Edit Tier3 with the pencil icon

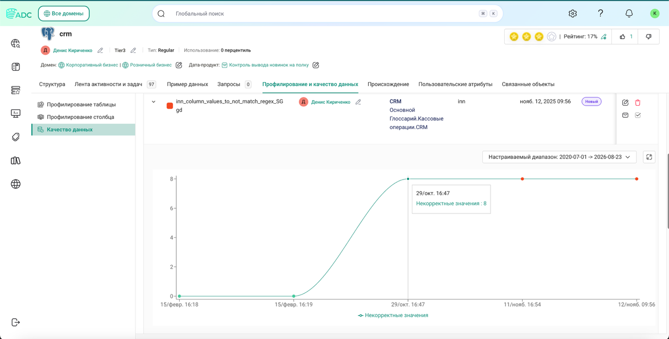coord(133,50)
